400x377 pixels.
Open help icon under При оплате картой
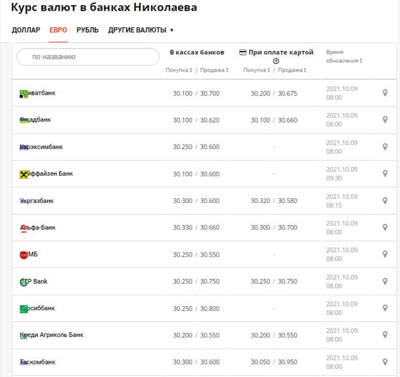pos(276,61)
